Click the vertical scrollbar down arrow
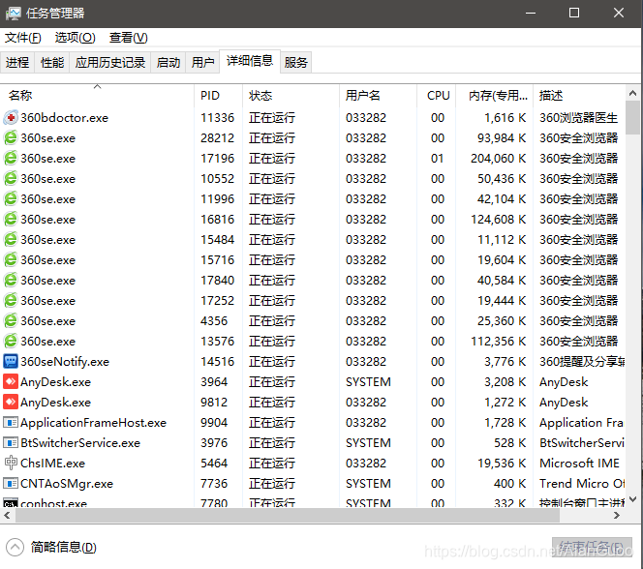The width and height of the screenshot is (643, 569). click(632, 499)
